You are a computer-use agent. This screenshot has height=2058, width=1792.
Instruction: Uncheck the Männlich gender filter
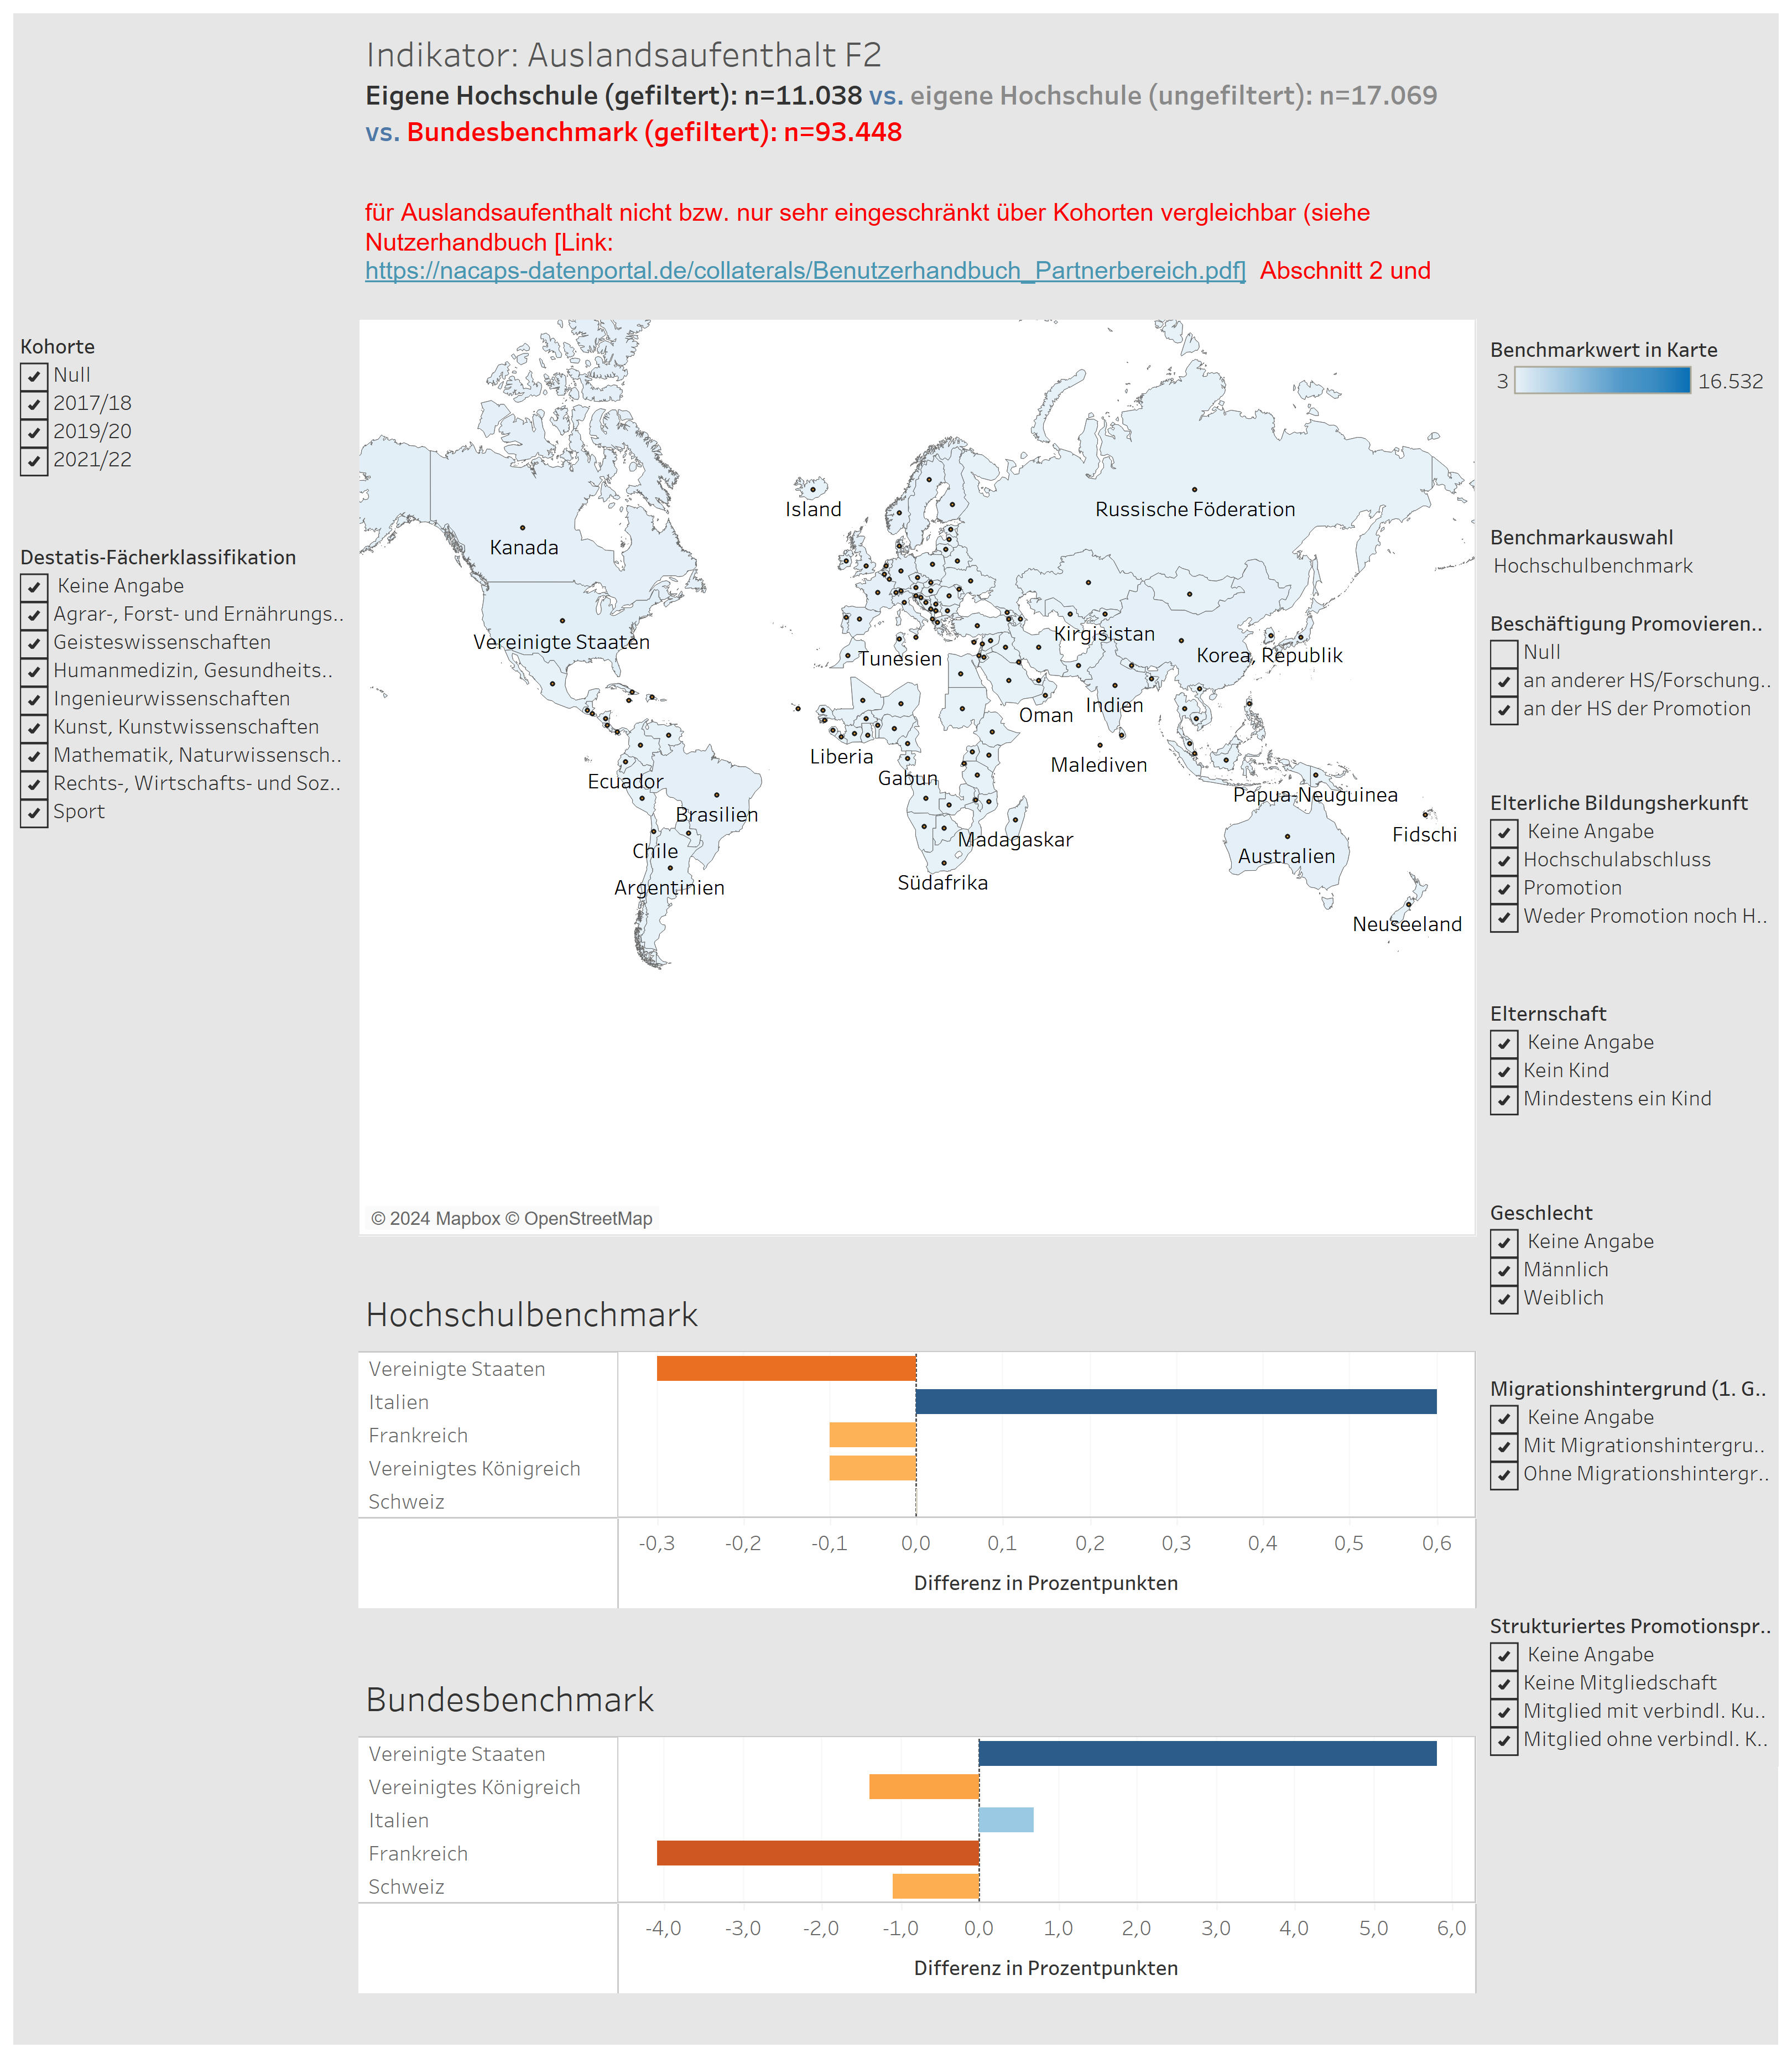point(1504,1270)
